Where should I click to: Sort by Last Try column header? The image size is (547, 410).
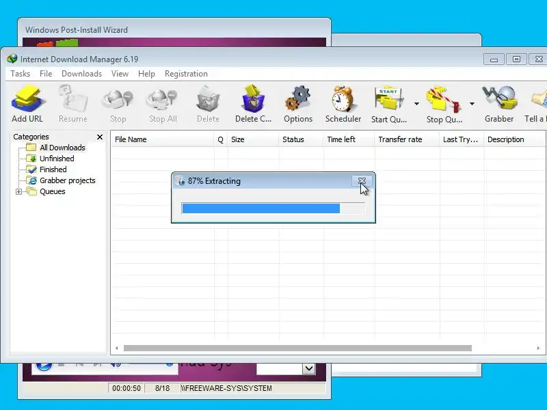pos(462,139)
